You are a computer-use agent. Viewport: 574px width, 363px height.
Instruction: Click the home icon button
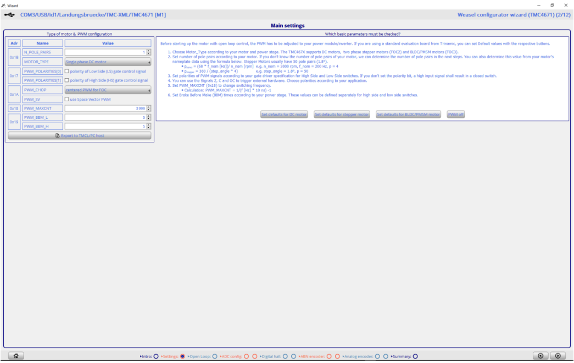pyautogui.click(x=16, y=356)
